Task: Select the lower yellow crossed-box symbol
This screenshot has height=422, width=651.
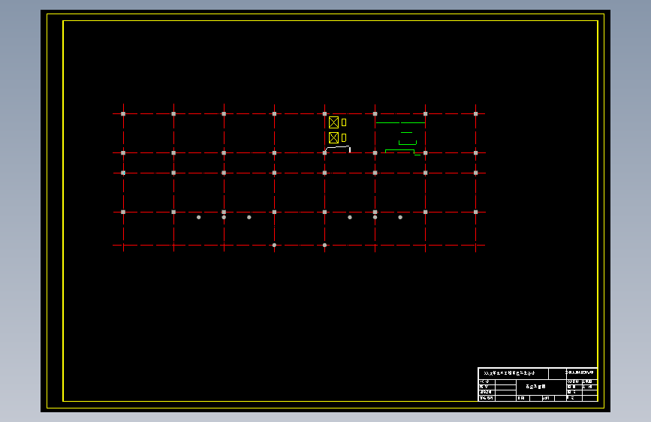Action: pyautogui.click(x=333, y=137)
